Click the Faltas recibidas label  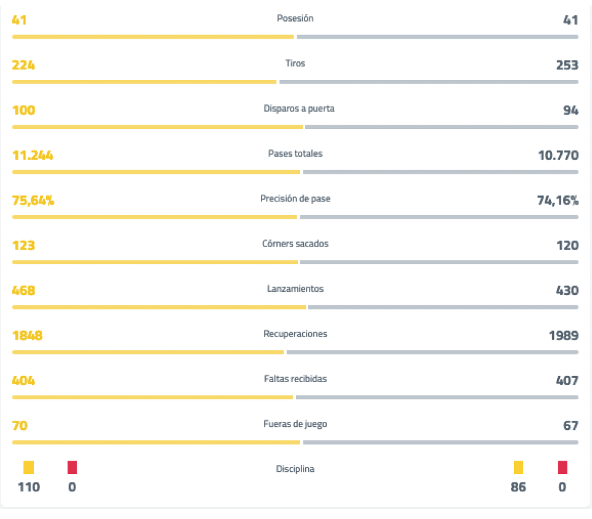(x=295, y=379)
